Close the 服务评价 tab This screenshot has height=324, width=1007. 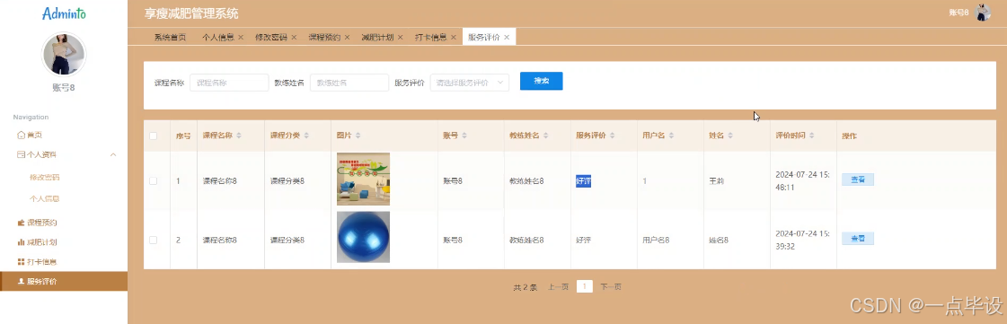[507, 37]
